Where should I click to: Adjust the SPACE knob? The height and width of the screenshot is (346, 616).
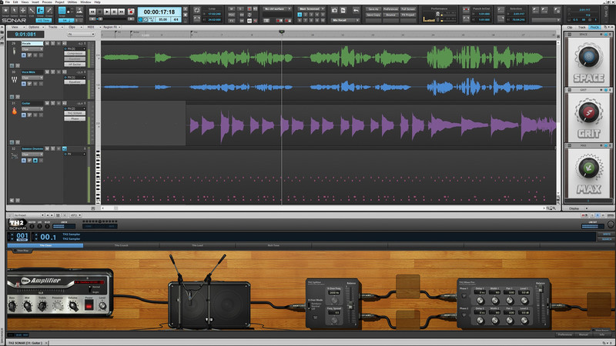click(x=590, y=56)
